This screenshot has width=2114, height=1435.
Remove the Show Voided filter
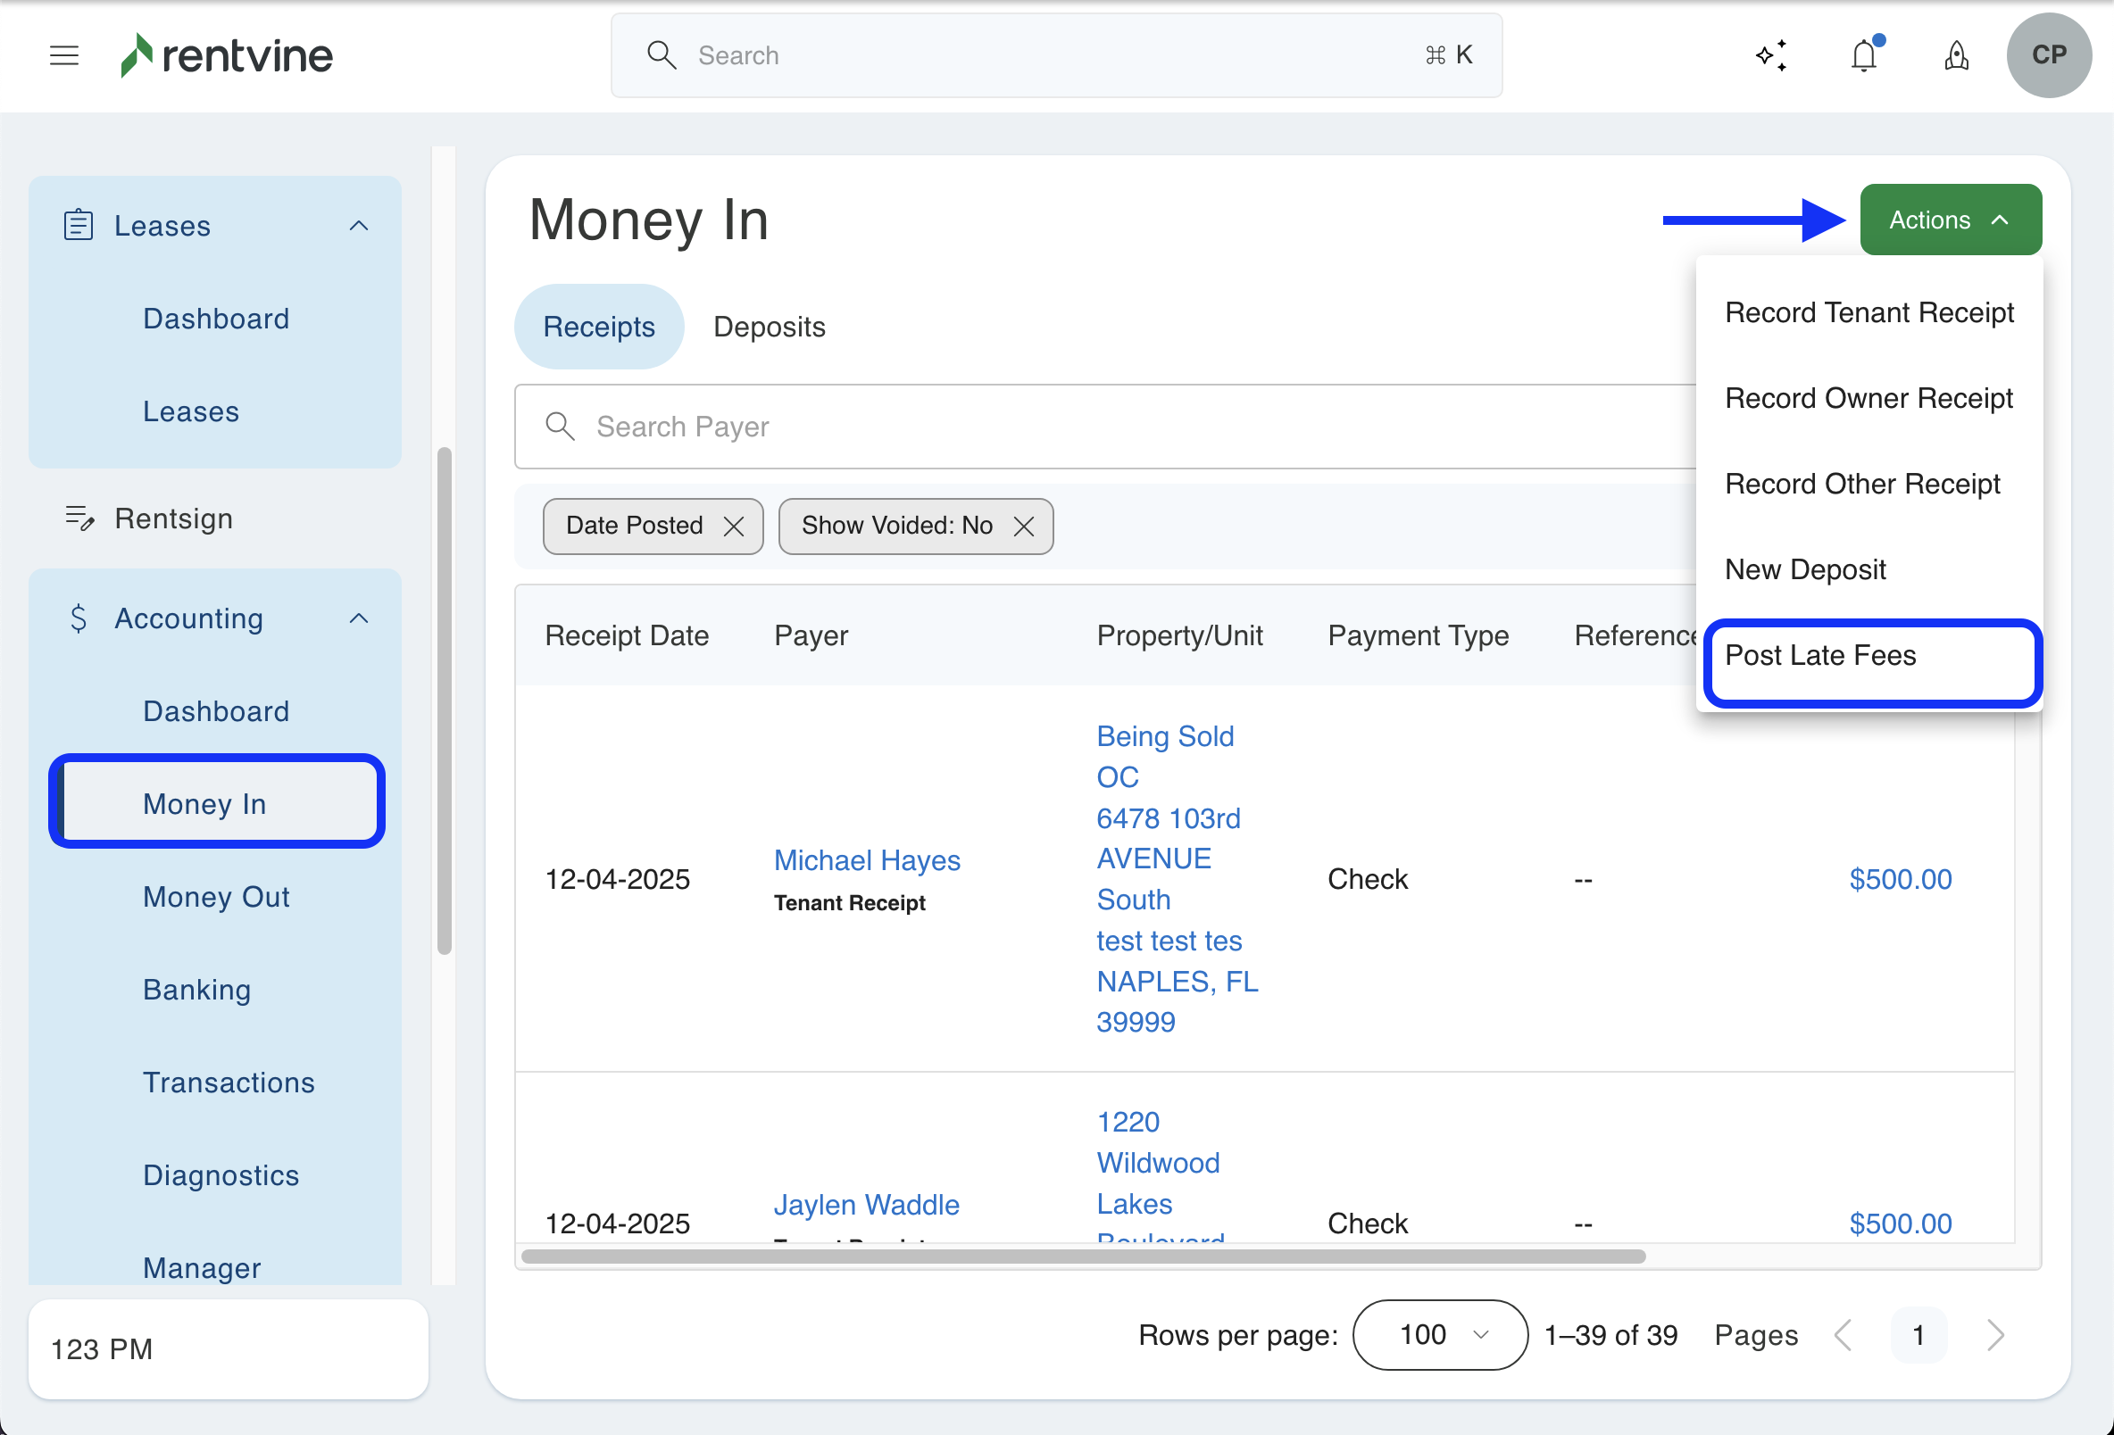(1023, 527)
